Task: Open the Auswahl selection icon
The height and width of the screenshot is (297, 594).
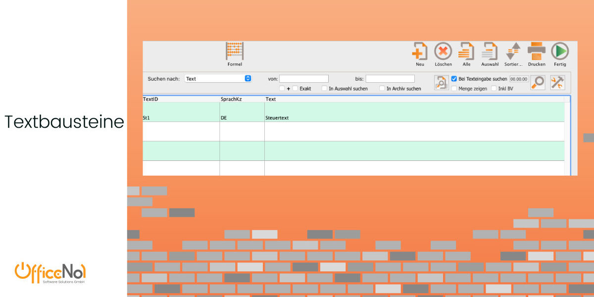Action: (x=490, y=51)
